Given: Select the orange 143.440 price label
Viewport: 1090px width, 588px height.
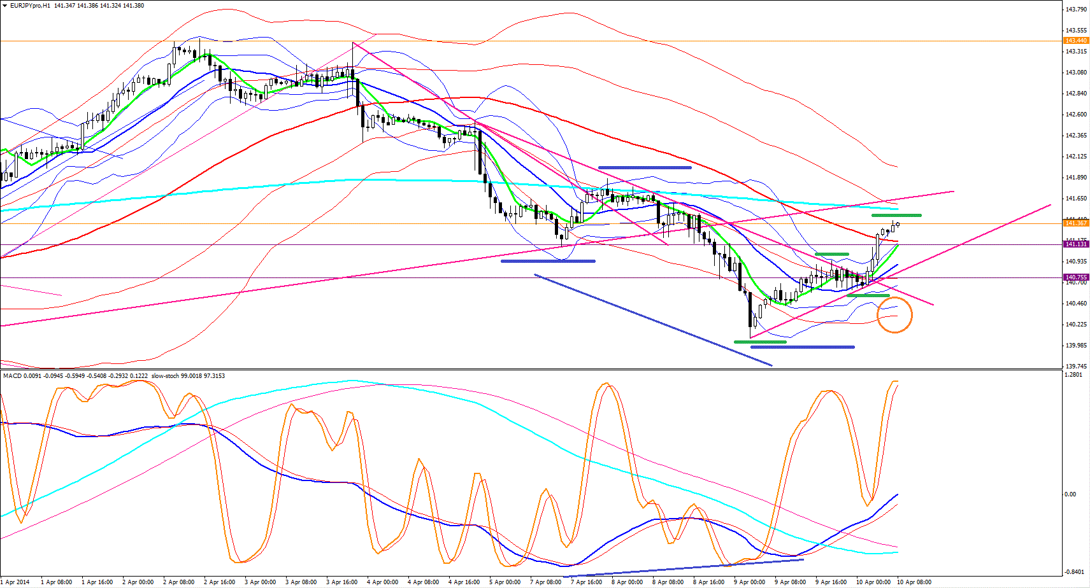Looking at the screenshot, I should pyautogui.click(x=1076, y=41).
